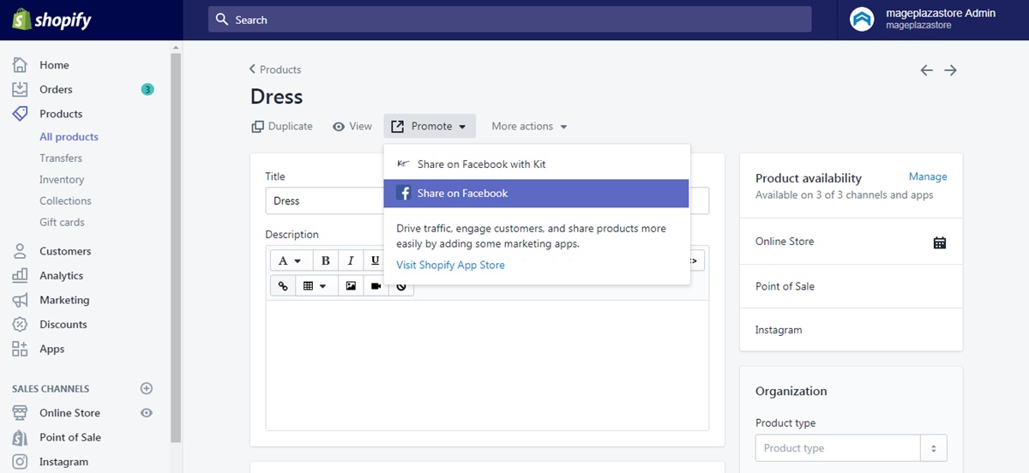
Task: Collapse the Promote dropdown
Action: pyautogui.click(x=430, y=127)
